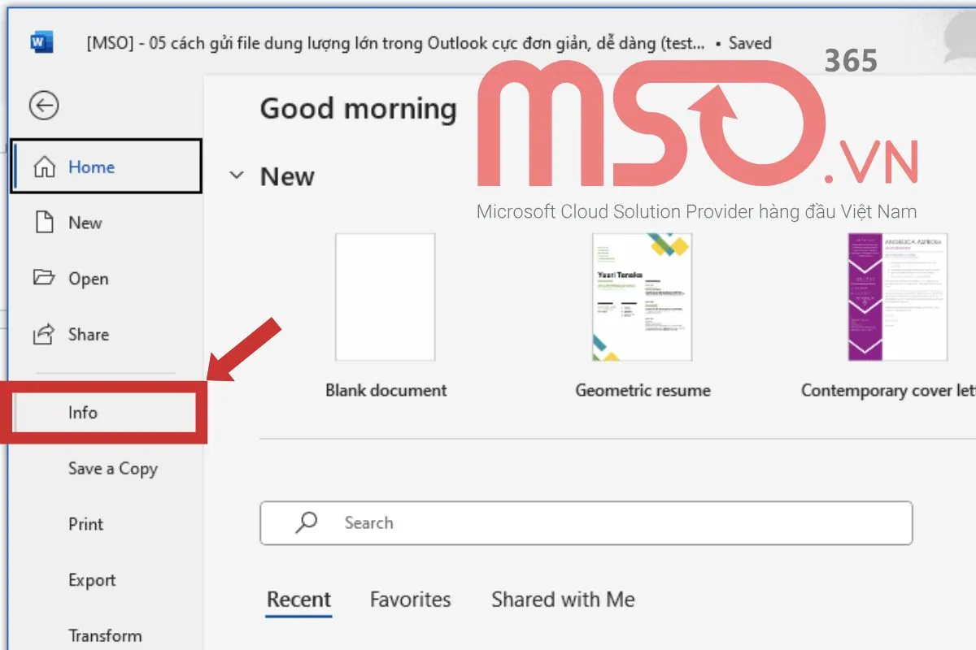This screenshot has width=976, height=650.
Task: Choose Export from the sidebar
Action: [x=92, y=580]
